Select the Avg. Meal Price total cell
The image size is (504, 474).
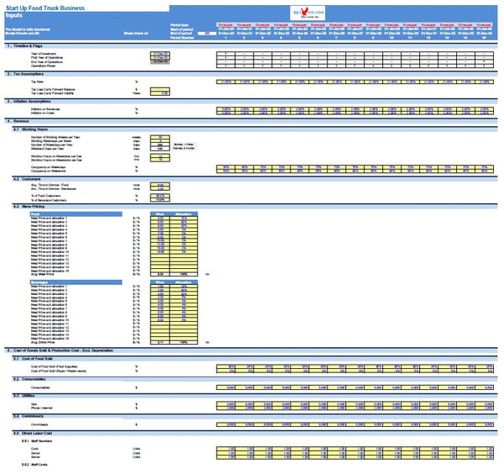pos(160,273)
